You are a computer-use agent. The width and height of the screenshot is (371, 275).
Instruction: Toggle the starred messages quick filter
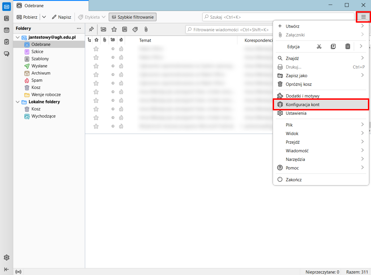114,29
